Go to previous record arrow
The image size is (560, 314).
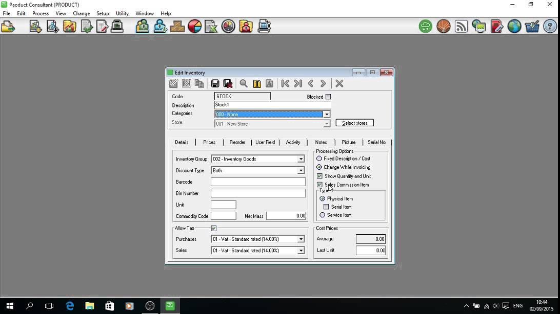[x=311, y=83]
